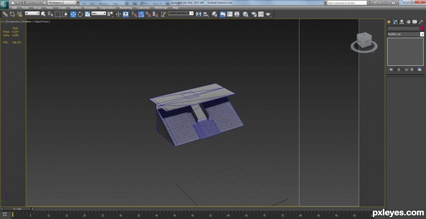Open the Schematic View icon
Image resolution: width=426 pixels, height=219 pixels.
coord(237,14)
